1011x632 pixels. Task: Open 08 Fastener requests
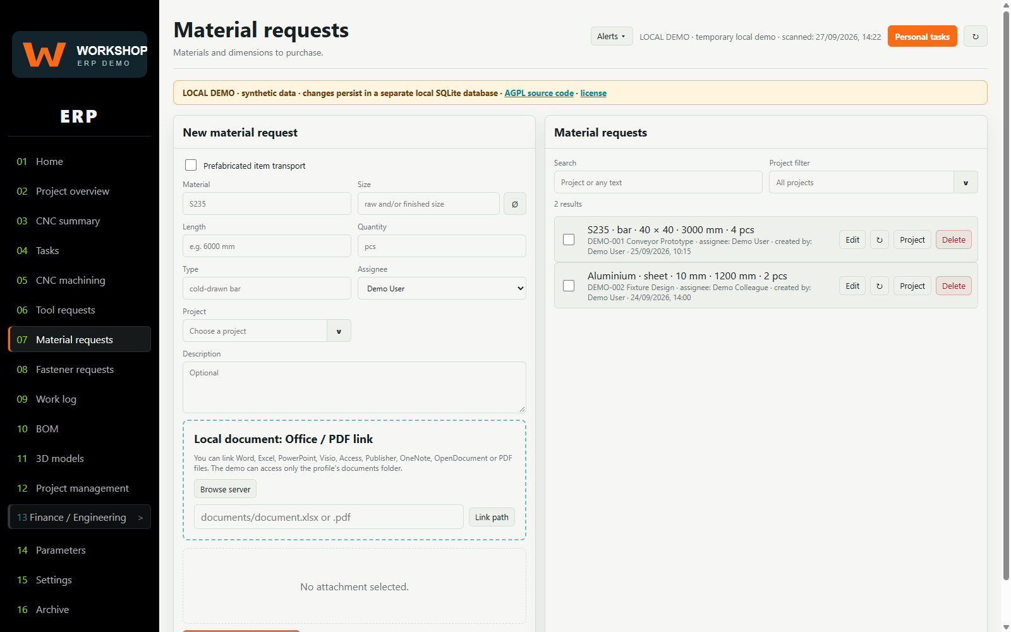[80, 369]
